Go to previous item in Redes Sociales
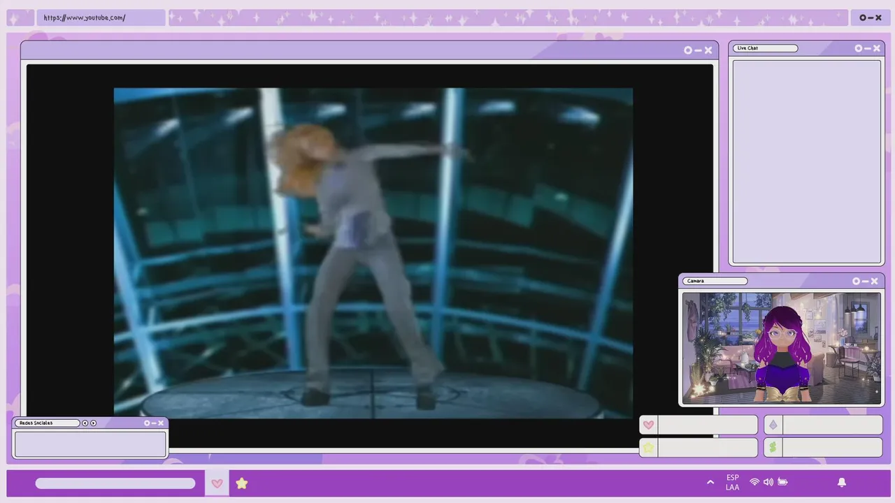 [x=85, y=423]
